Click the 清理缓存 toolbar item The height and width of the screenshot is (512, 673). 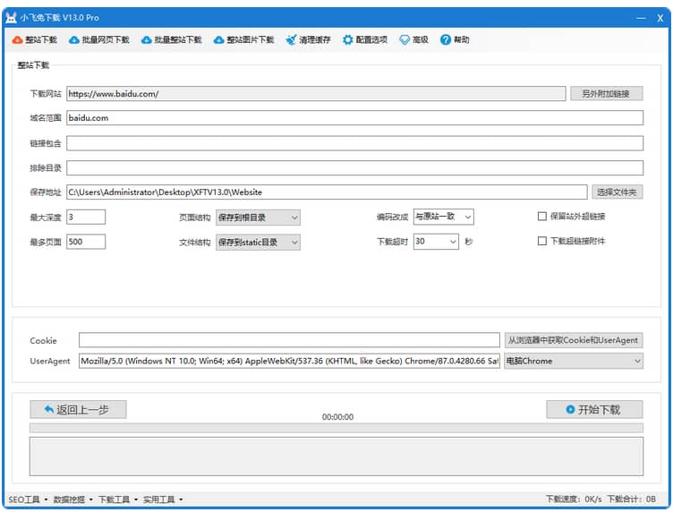pos(309,40)
